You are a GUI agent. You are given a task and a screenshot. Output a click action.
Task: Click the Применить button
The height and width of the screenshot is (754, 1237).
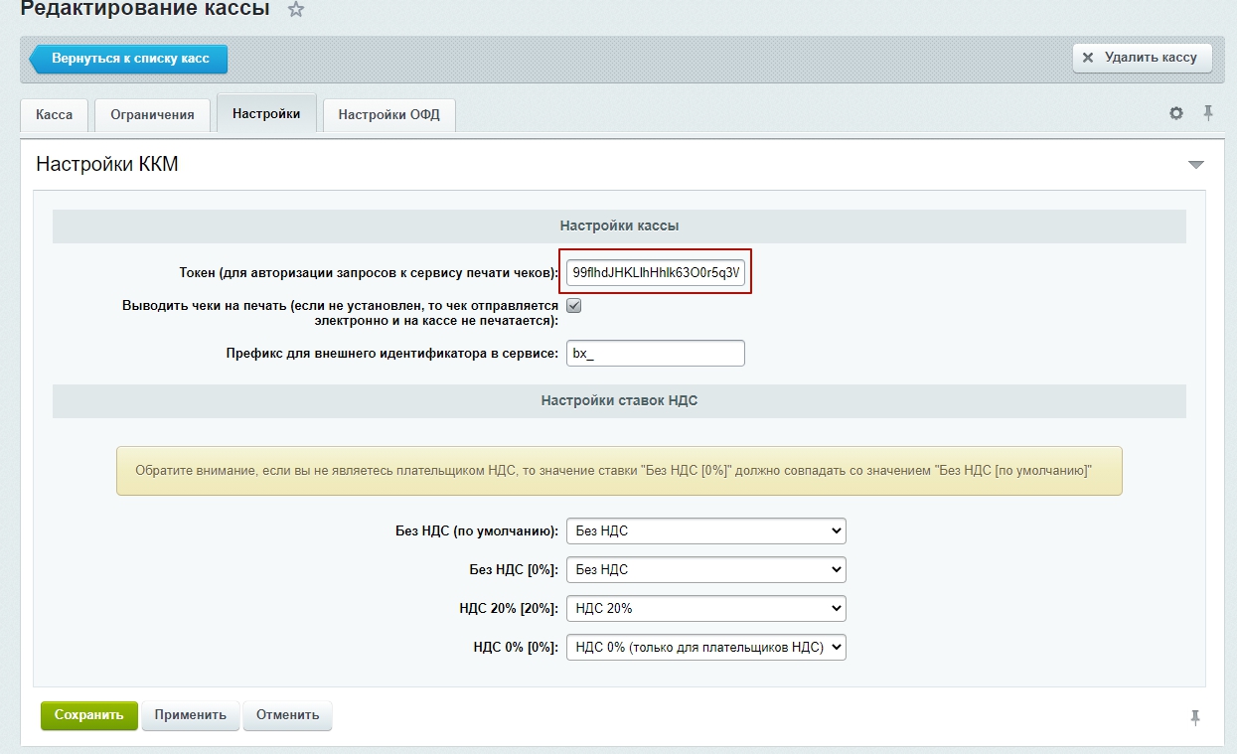pos(191,715)
